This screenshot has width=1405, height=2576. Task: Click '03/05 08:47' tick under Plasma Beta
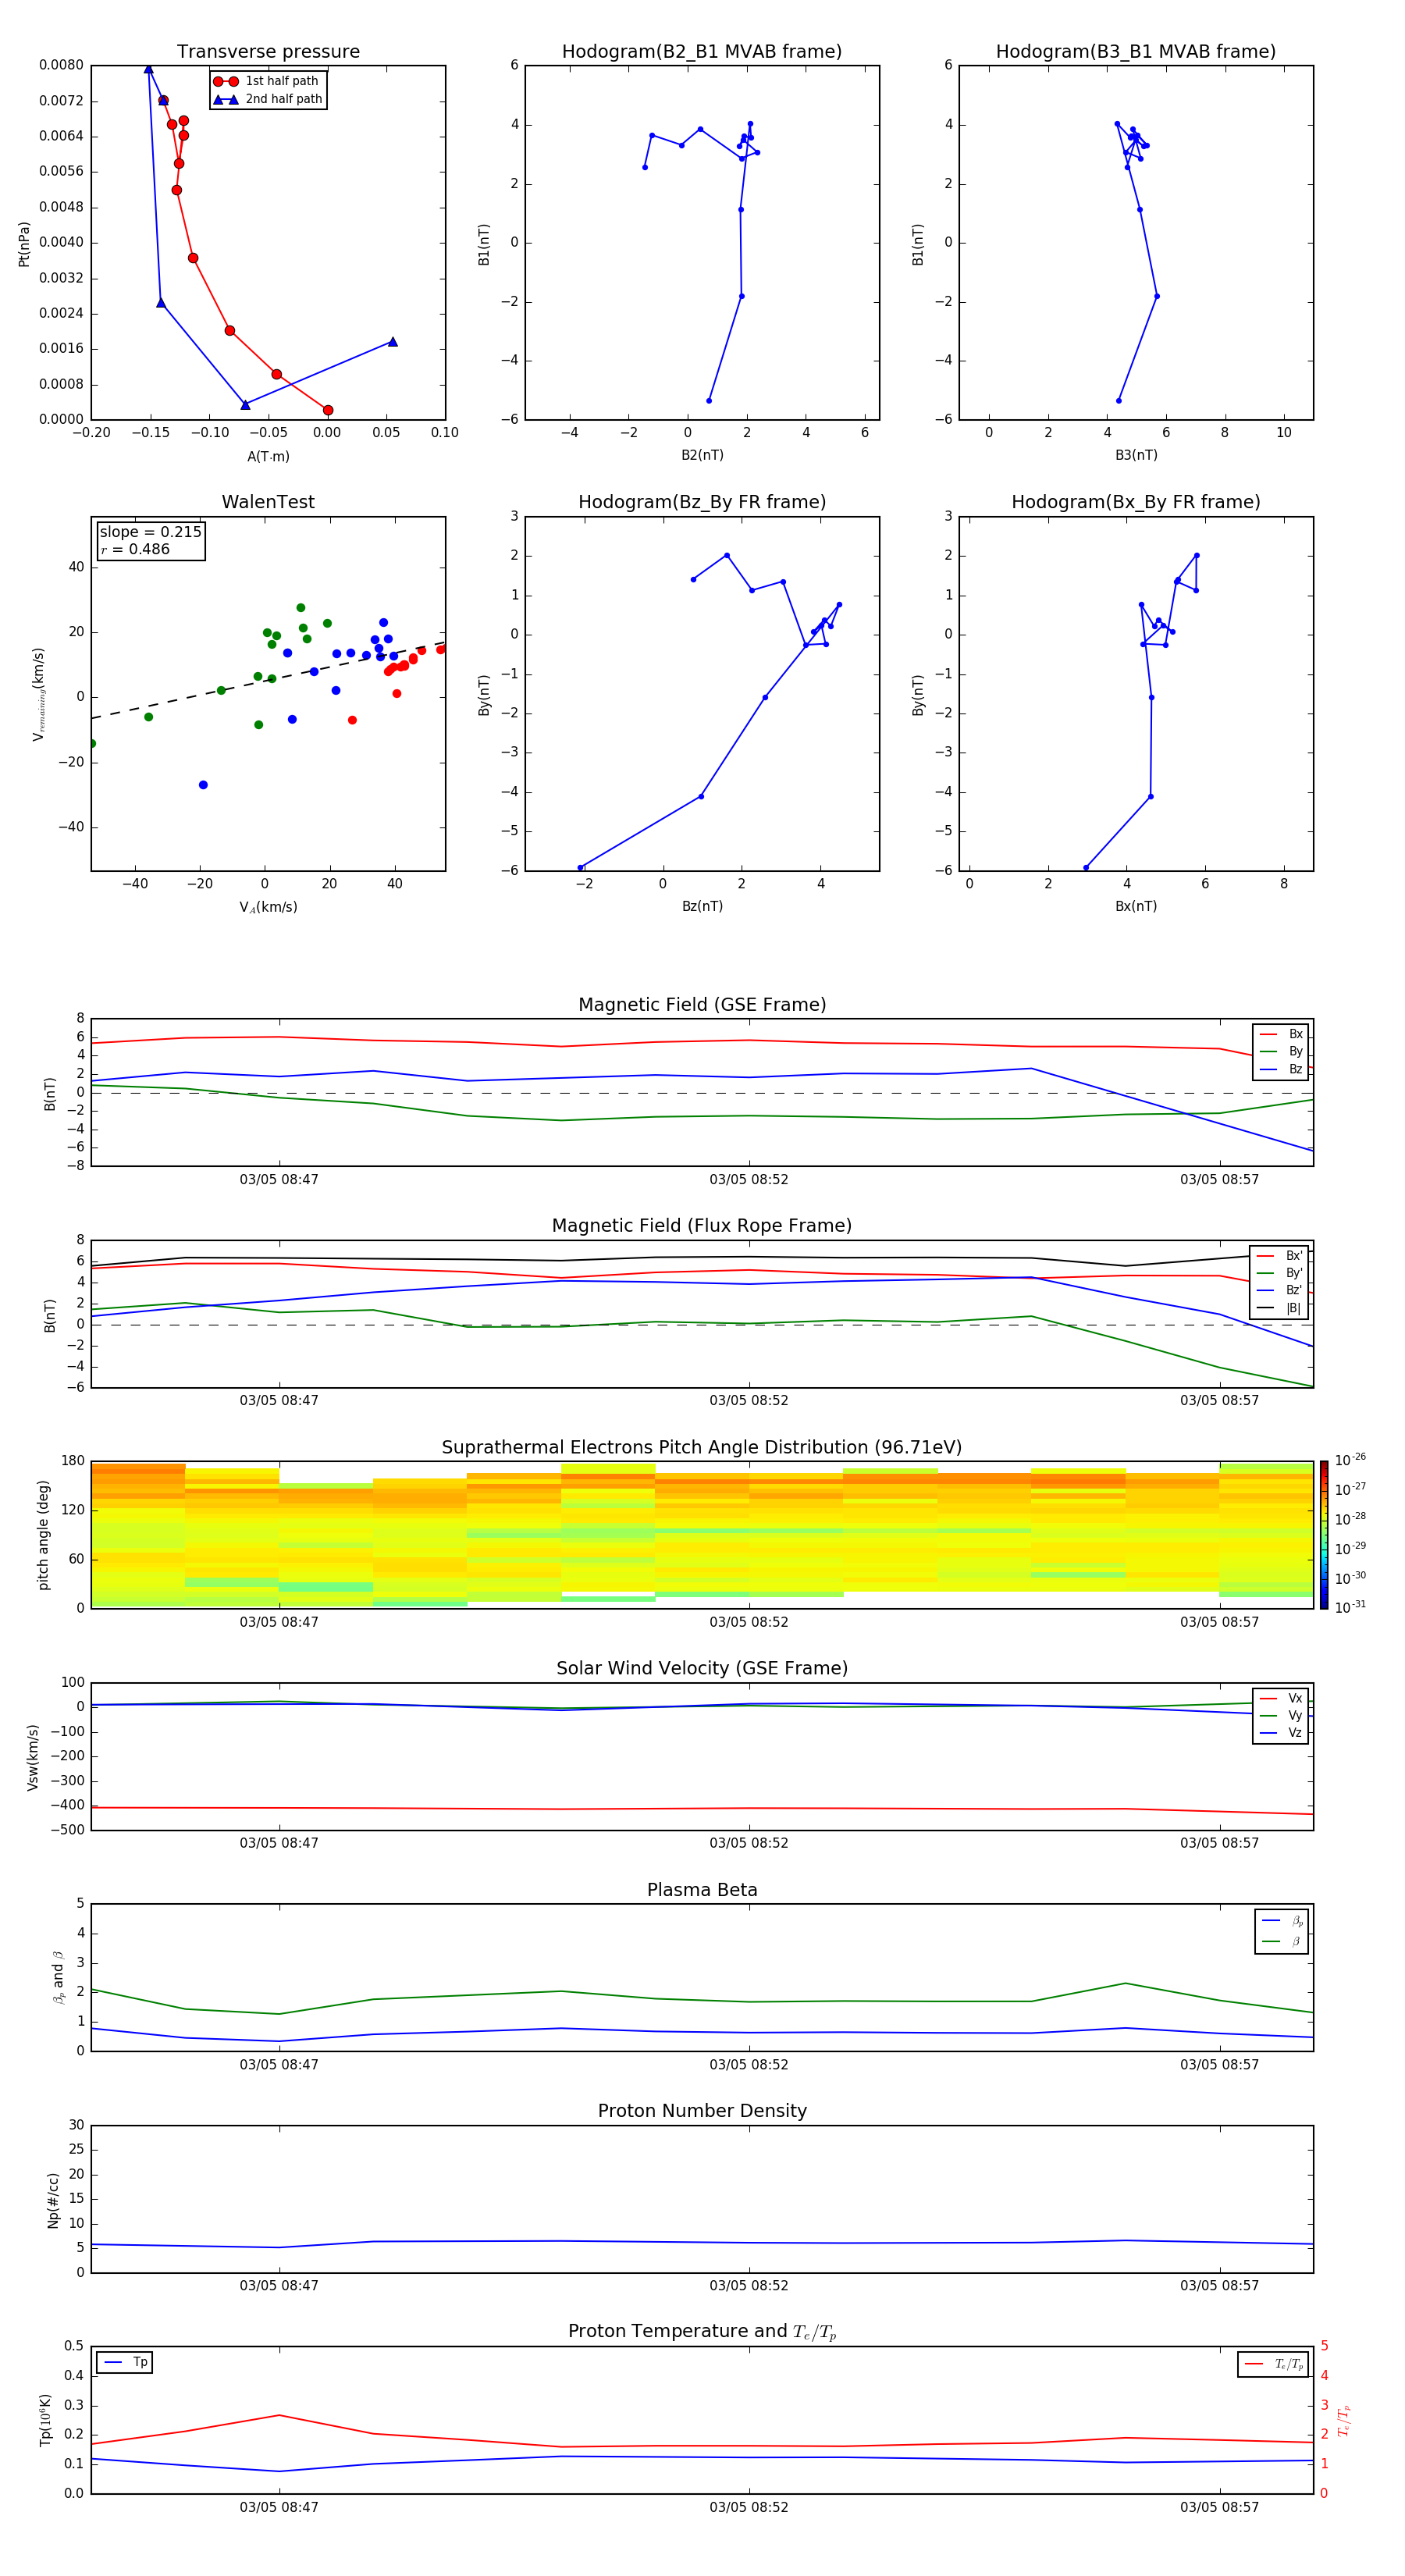(279, 2064)
